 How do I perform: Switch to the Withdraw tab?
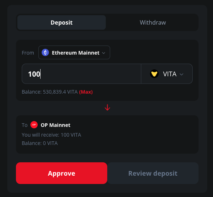point(153,22)
